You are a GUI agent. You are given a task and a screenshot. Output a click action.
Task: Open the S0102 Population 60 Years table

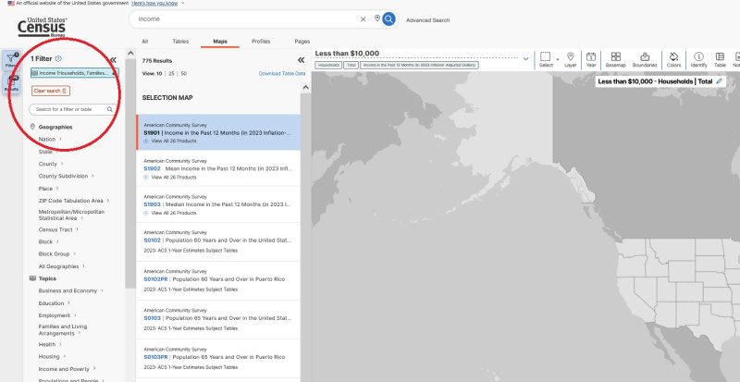(218, 240)
